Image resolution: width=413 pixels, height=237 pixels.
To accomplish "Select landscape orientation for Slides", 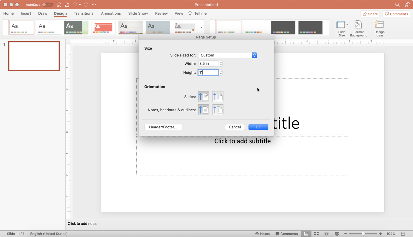I will [218, 97].
